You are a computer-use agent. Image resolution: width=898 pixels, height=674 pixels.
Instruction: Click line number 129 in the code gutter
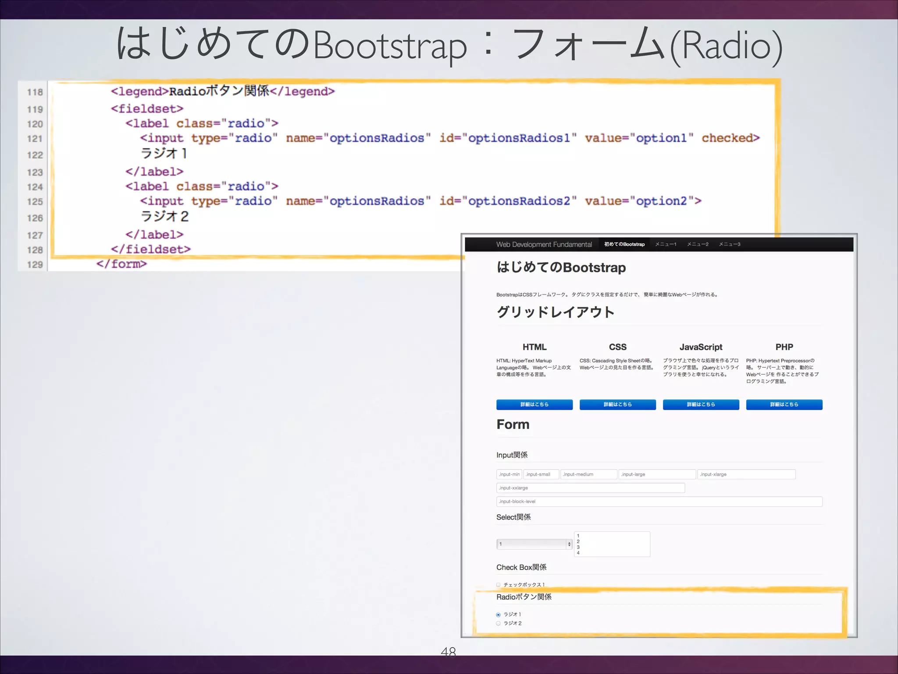35,265
